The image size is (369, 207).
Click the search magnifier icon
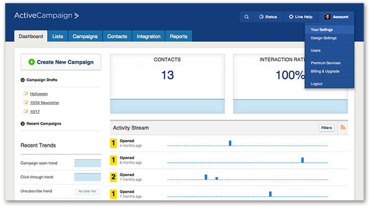coord(246,17)
